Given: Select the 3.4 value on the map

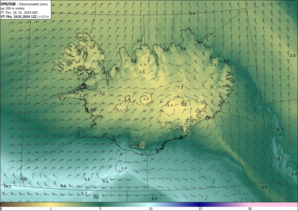Looking at the screenshot, I should (x=139, y=40).
